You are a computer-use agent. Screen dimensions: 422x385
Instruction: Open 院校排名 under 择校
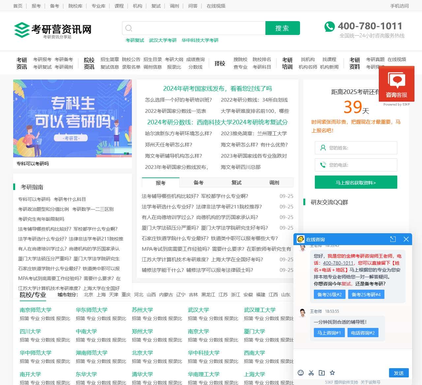click(262, 59)
